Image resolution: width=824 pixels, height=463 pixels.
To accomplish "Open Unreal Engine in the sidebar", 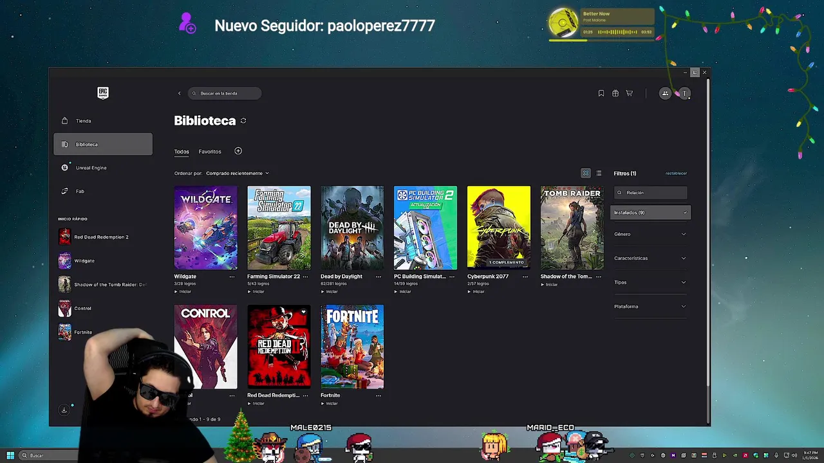I will (103, 168).
